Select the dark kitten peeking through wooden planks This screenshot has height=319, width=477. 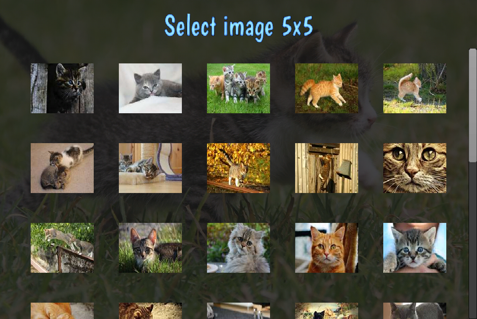point(62,88)
